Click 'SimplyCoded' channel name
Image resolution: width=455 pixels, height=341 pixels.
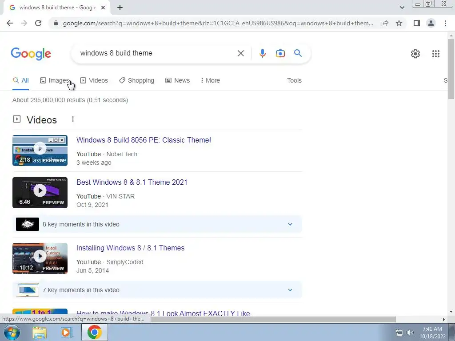[x=125, y=262]
